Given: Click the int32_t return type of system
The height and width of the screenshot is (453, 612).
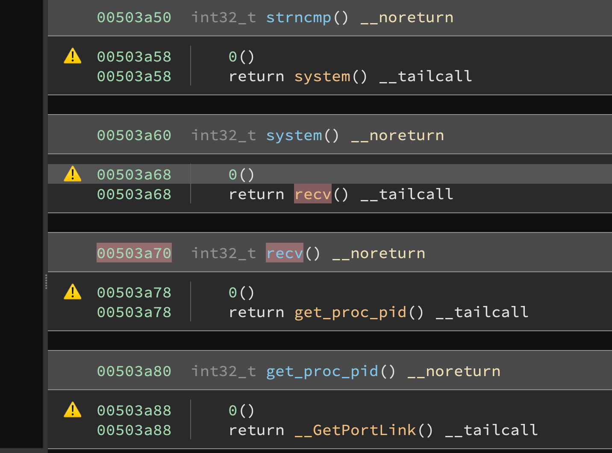Looking at the screenshot, I should 223,135.
